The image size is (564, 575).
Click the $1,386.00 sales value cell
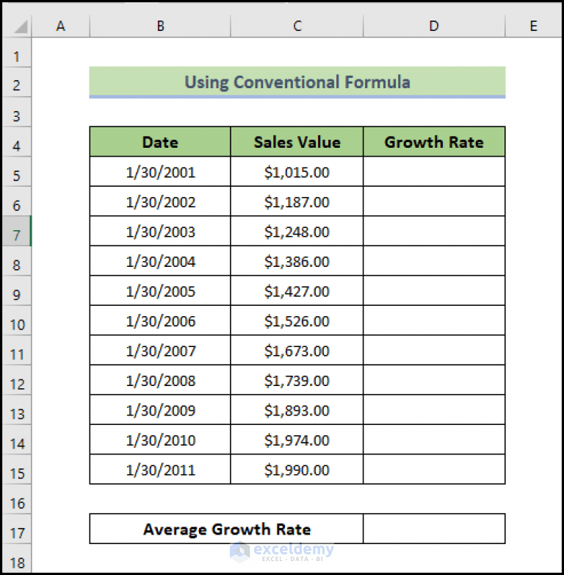coord(297,261)
